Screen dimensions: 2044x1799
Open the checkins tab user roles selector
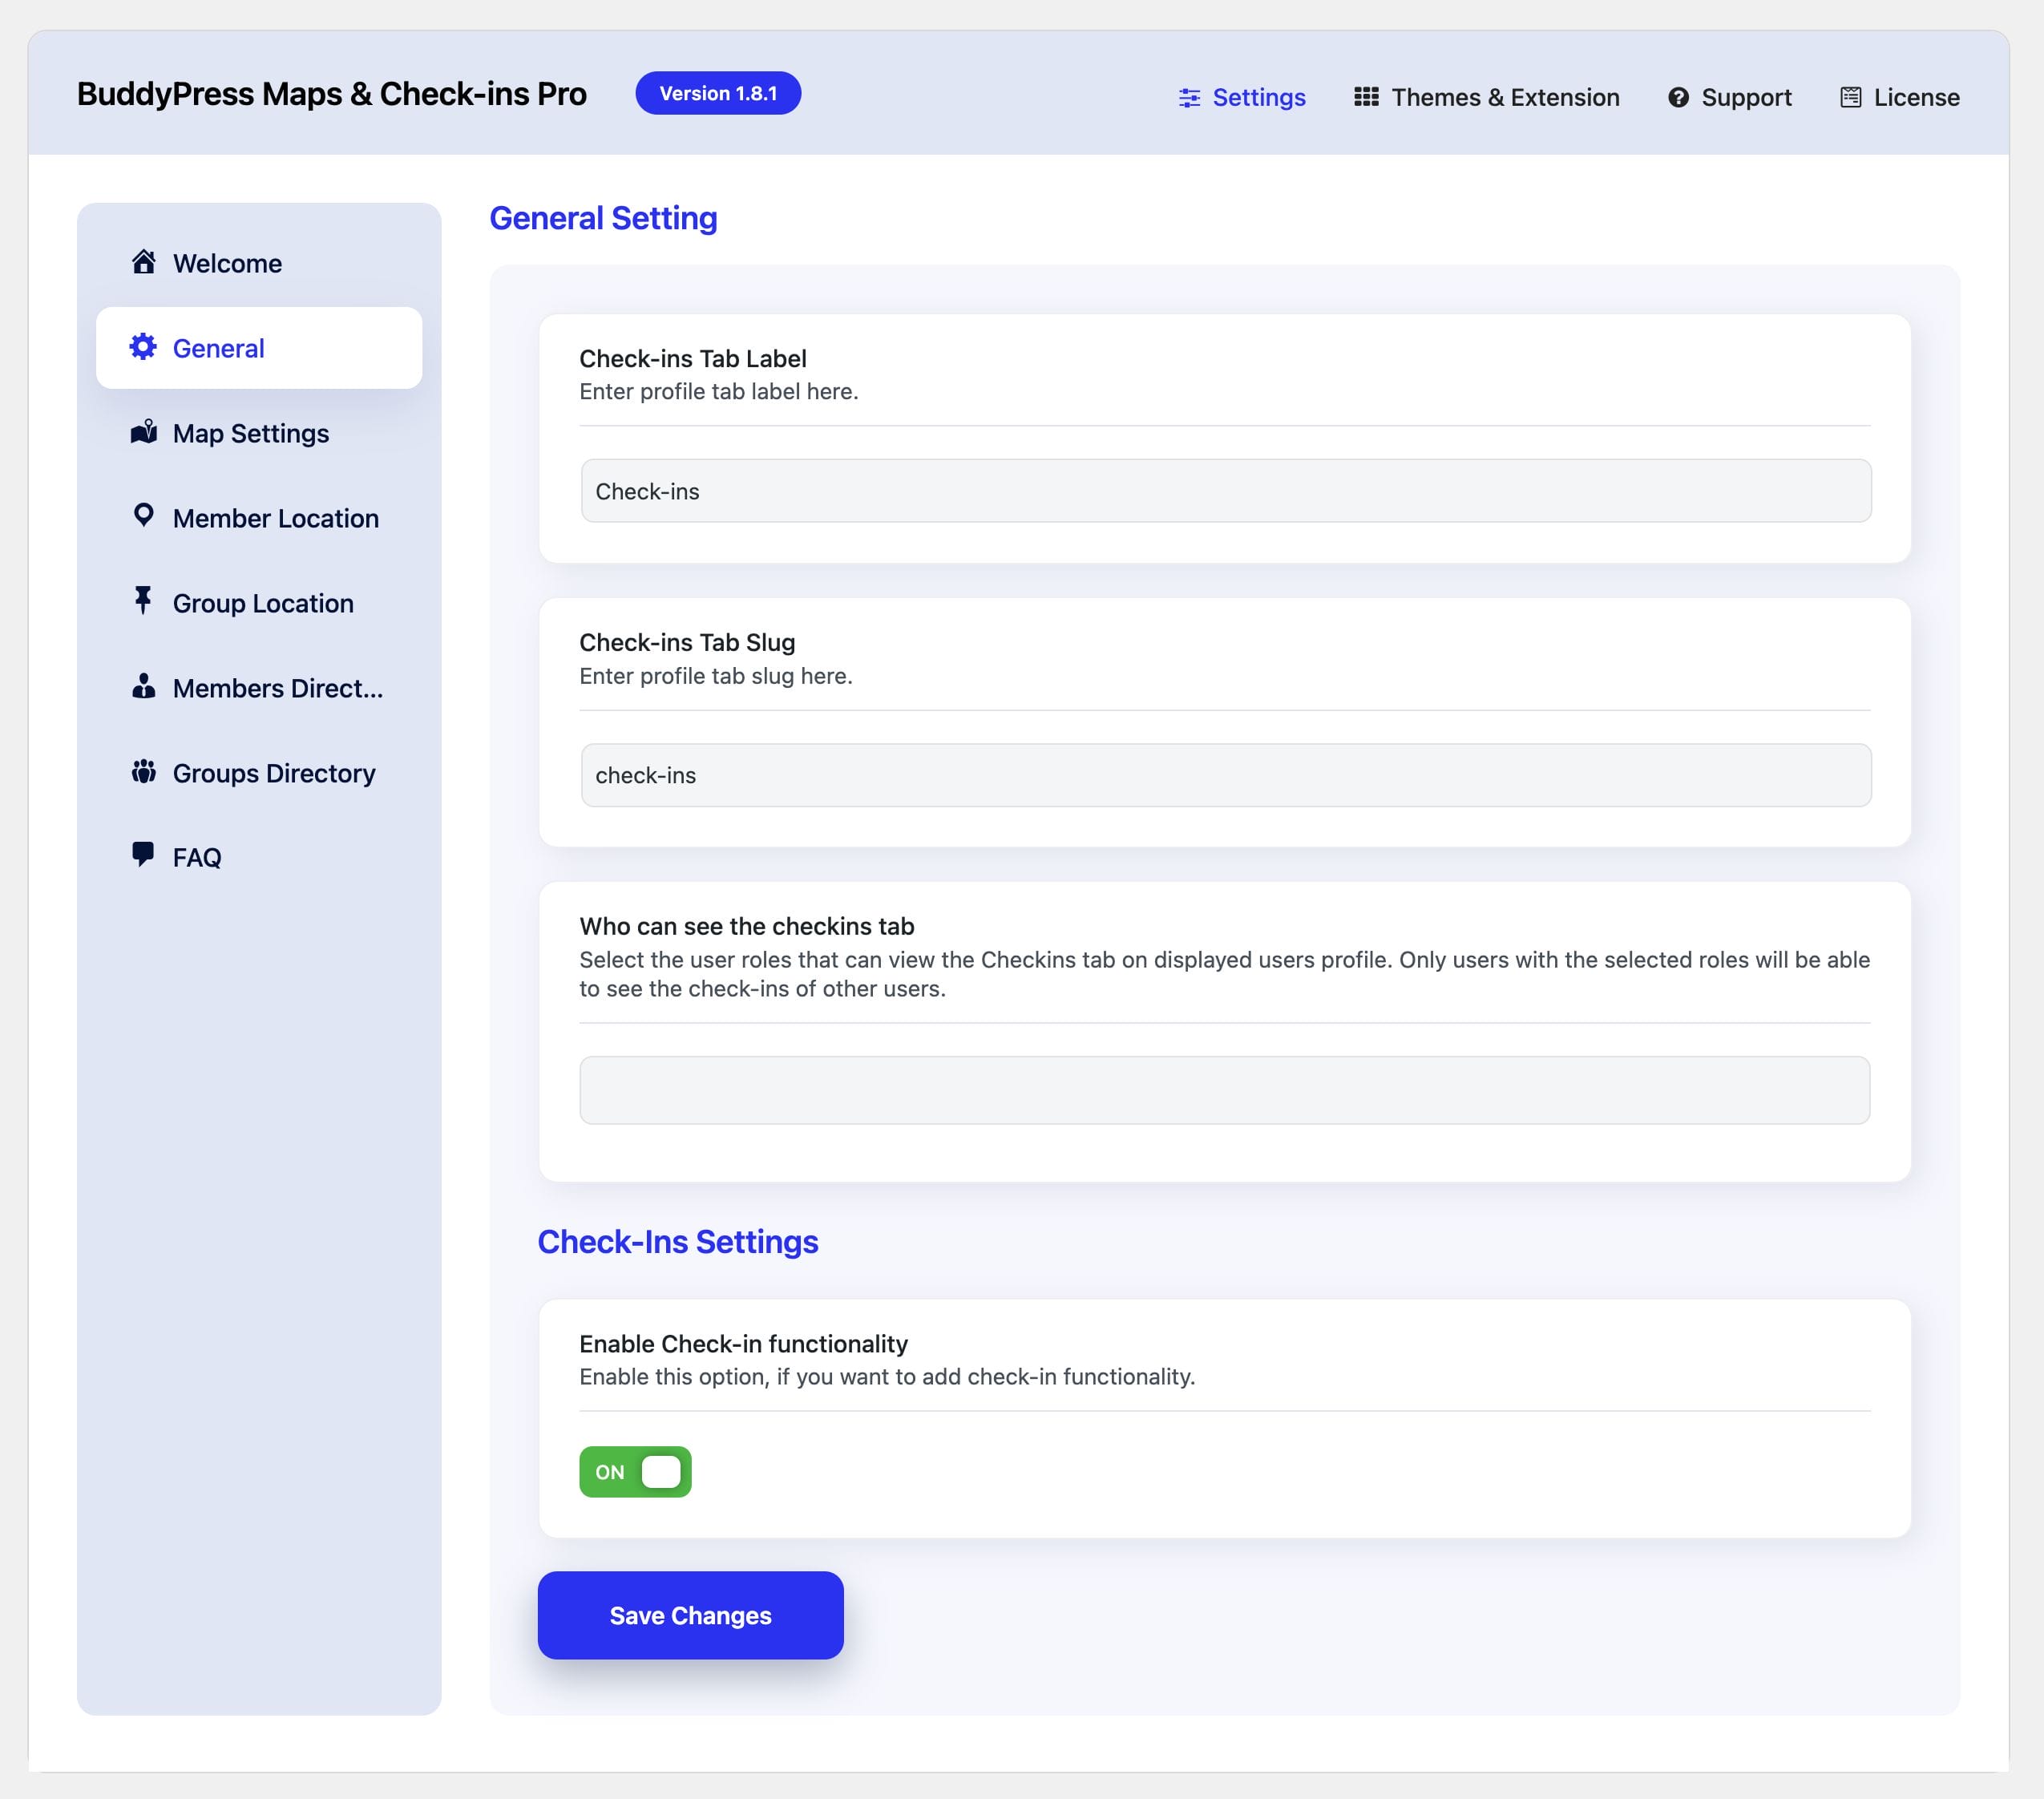point(1224,1090)
